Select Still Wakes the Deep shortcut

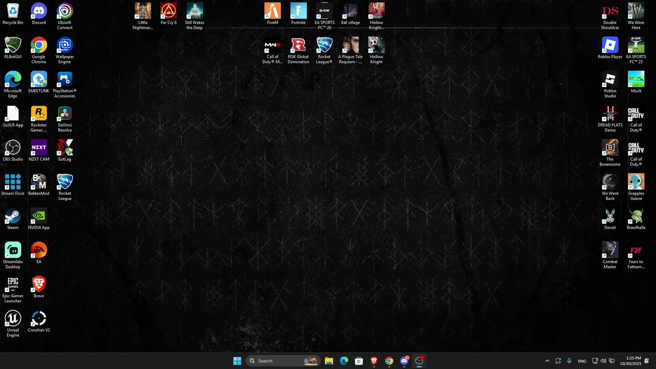pos(195,17)
